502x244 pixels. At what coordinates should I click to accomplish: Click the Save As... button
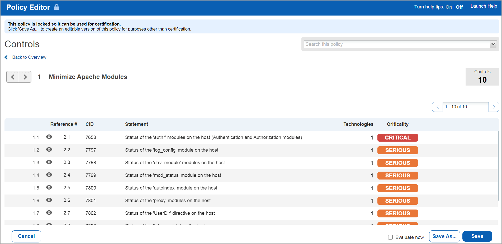[x=444, y=236]
